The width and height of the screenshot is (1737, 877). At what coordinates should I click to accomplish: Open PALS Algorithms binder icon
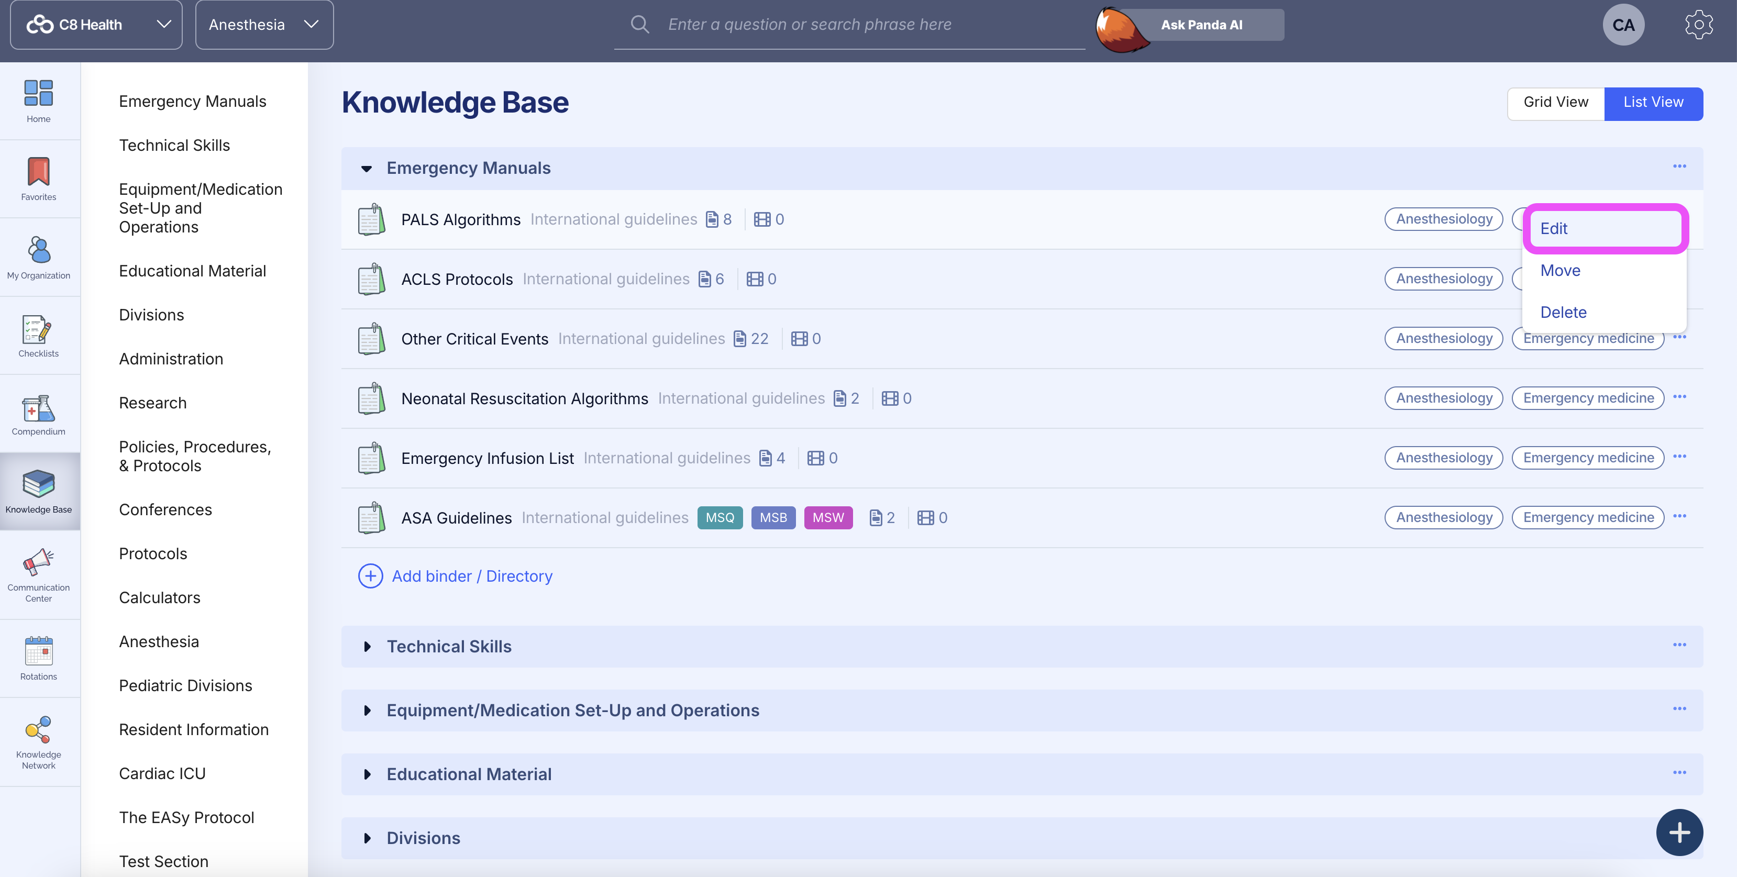[371, 220]
